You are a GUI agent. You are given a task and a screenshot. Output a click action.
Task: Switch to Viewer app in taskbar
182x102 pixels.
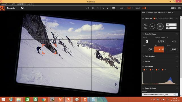click(x=60, y=99)
